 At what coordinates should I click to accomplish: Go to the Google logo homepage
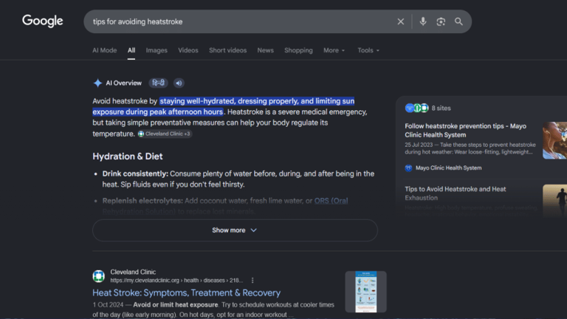click(42, 21)
